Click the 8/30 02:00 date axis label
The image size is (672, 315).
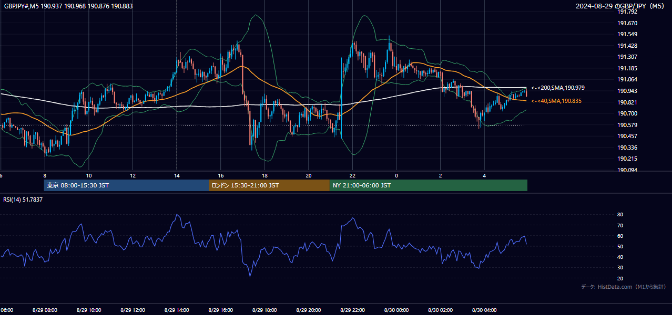441,310
